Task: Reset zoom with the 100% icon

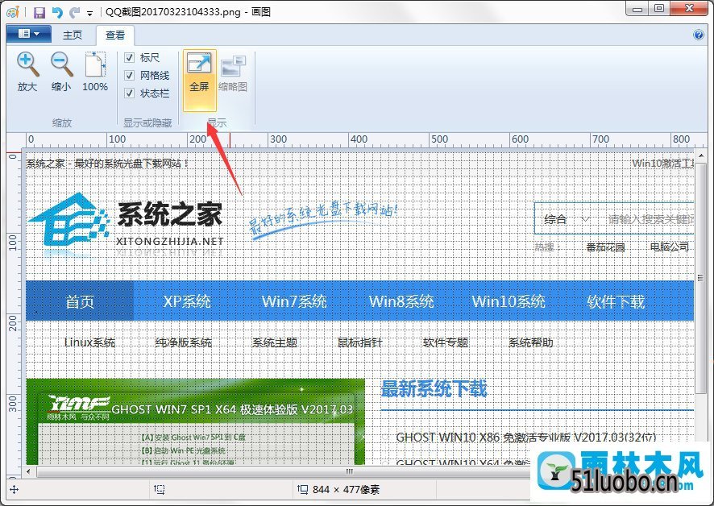Action: point(95,64)
